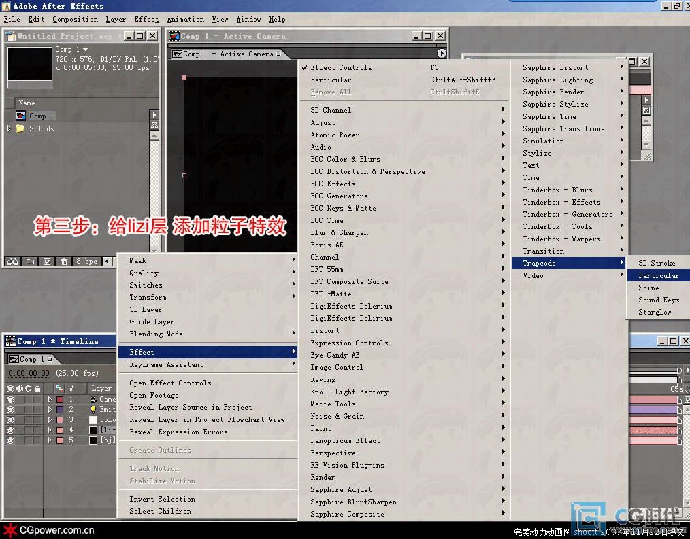Image resolution: width=690 pixels, height=539 pixels.
Task: Choose Starglow from the Trapcode submenu
Action: [x=658, y=312]
